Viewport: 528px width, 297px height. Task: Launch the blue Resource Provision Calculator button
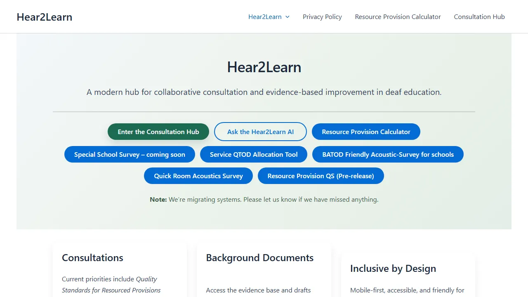click(366, 132)
